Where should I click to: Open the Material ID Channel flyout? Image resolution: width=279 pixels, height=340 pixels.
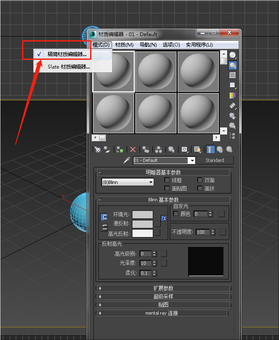click(184, 149)
